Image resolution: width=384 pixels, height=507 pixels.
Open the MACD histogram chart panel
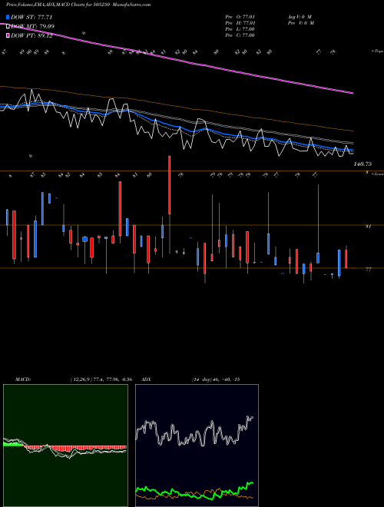click(x=65, y=446)
